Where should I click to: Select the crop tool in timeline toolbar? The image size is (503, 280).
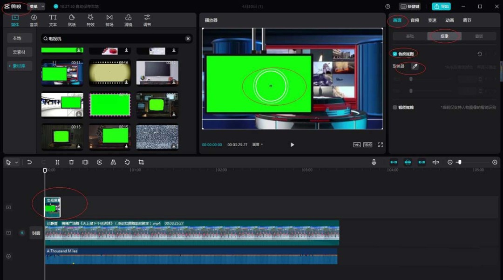tap(141, 162)
